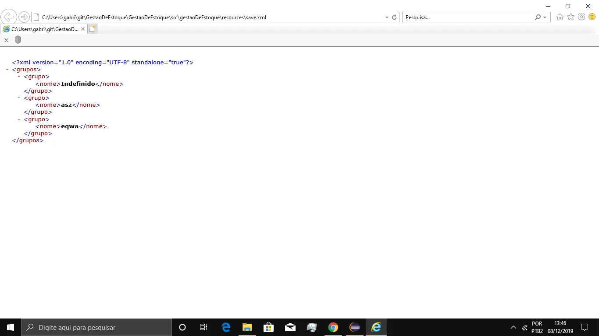Click the small x icon beside the shield
This screenshot has width=599, height=336.
[x=6, y=40]
